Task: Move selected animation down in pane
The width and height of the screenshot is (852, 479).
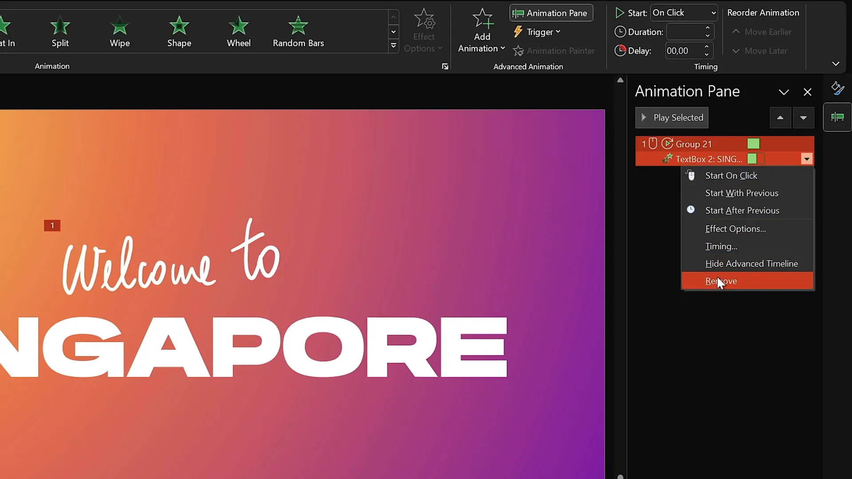Action: tap(803, 118)
